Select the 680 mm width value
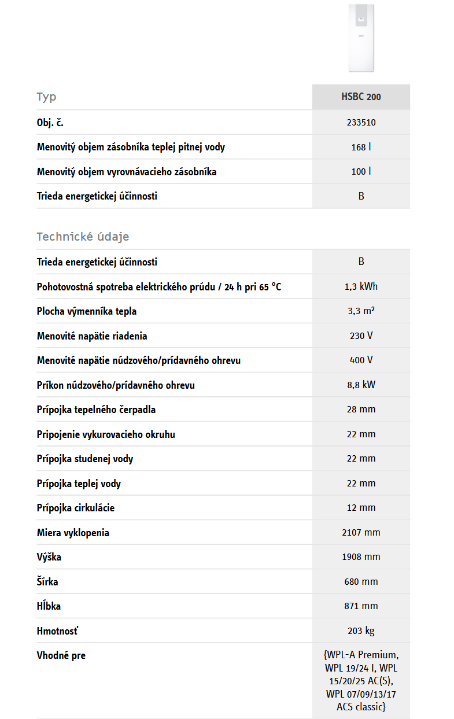The width and height of the screenshot is (454, 719). tap(361, 582)
